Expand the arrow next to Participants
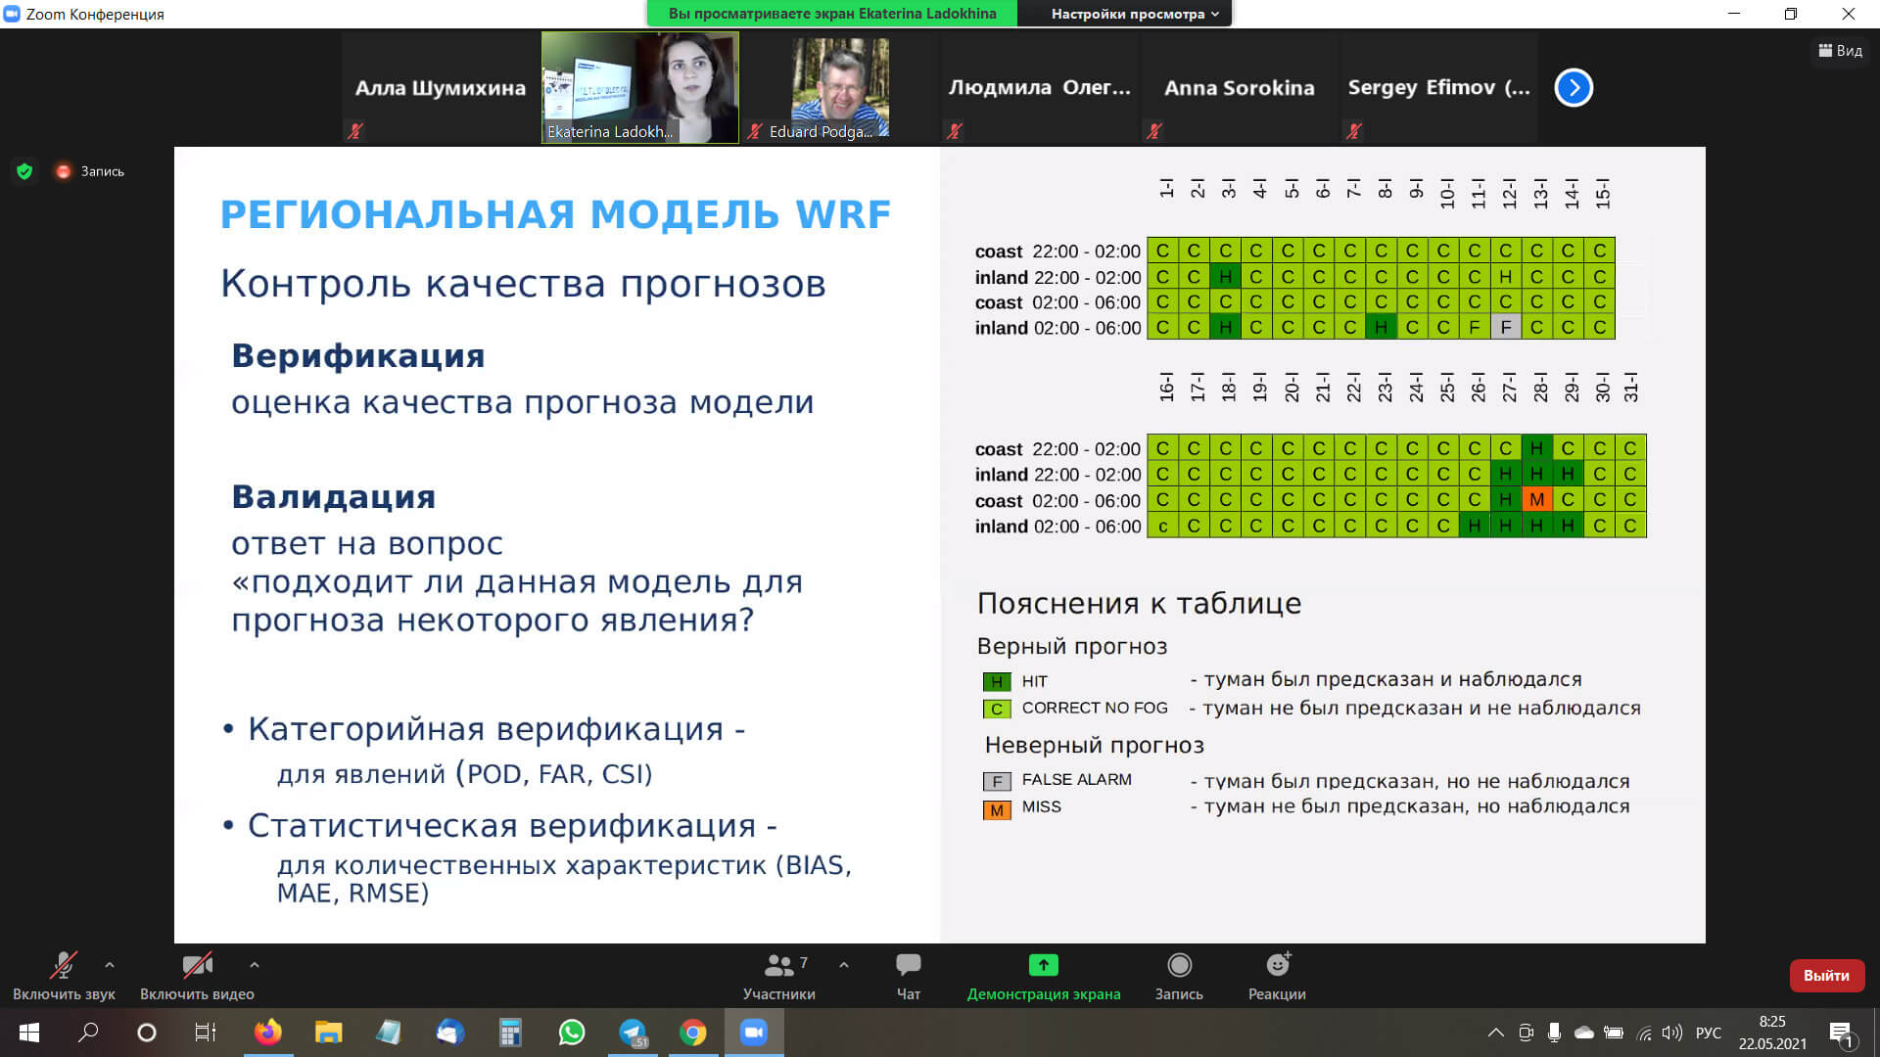The height and width of the screenshot is (1057, 1880). tap(844, 965)
